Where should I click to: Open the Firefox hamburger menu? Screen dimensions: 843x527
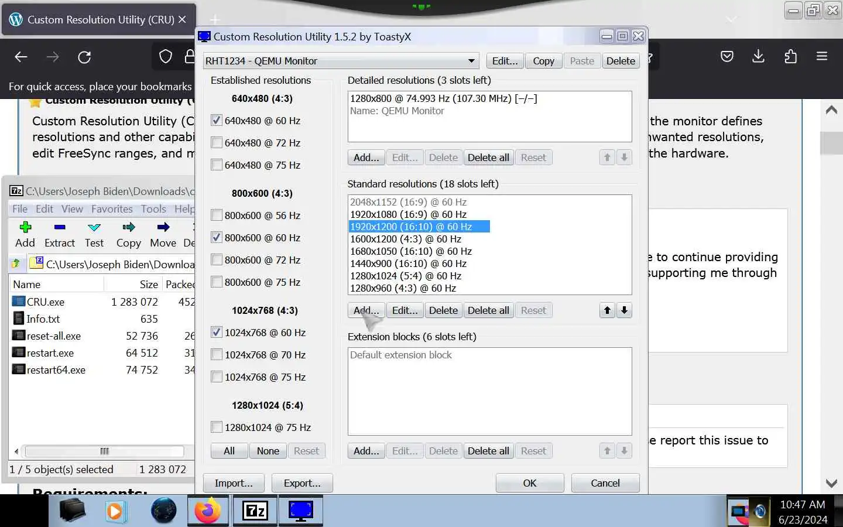822,57
